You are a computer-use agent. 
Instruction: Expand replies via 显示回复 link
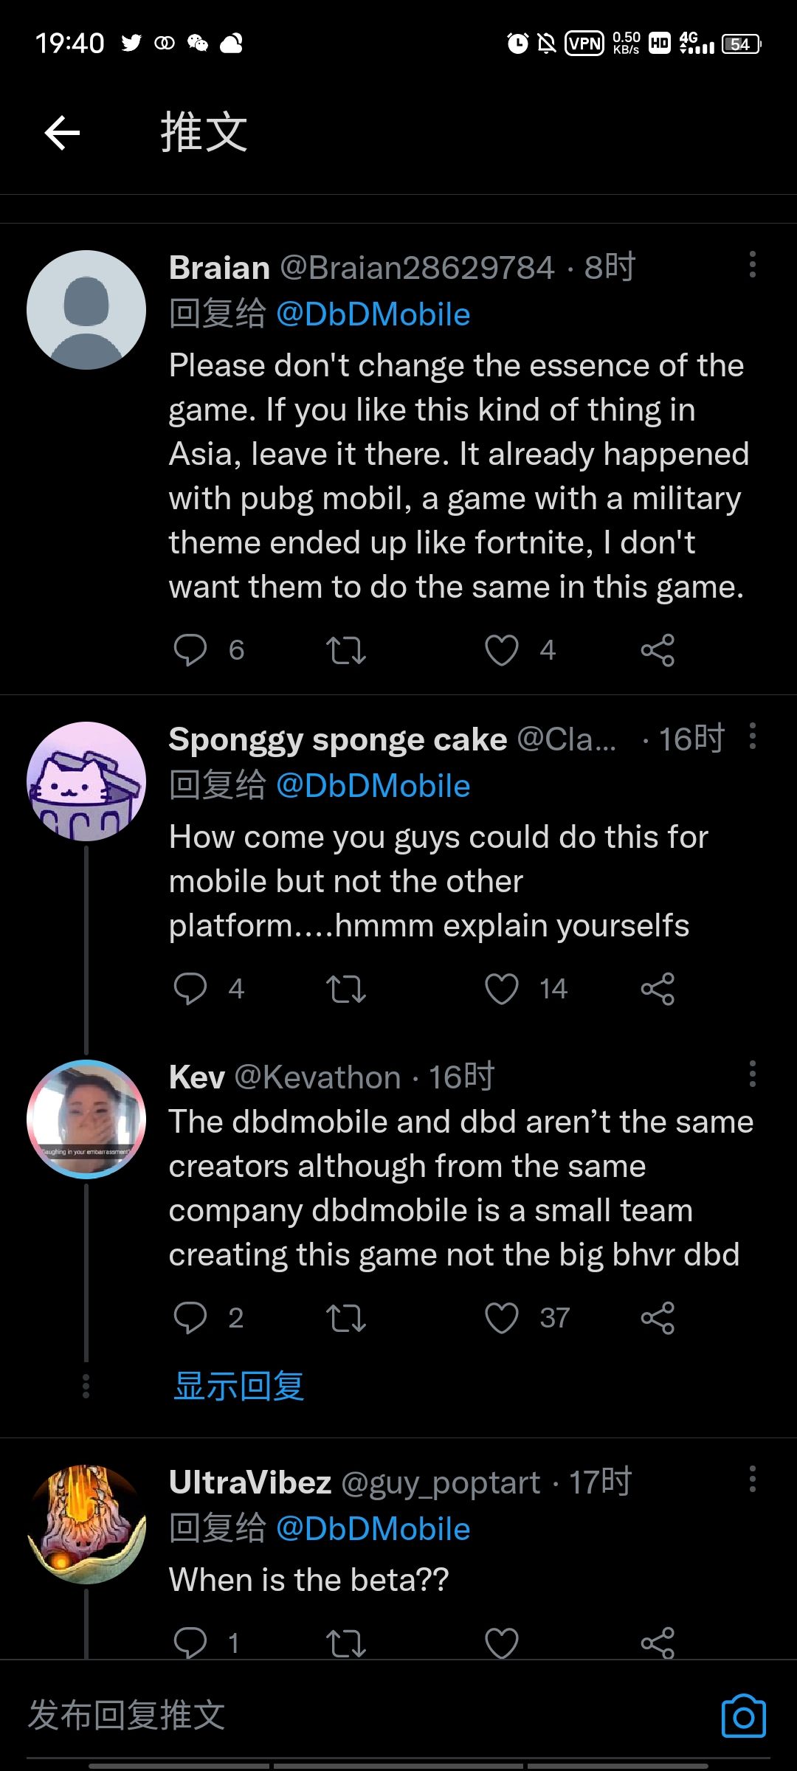point(239,1386)
